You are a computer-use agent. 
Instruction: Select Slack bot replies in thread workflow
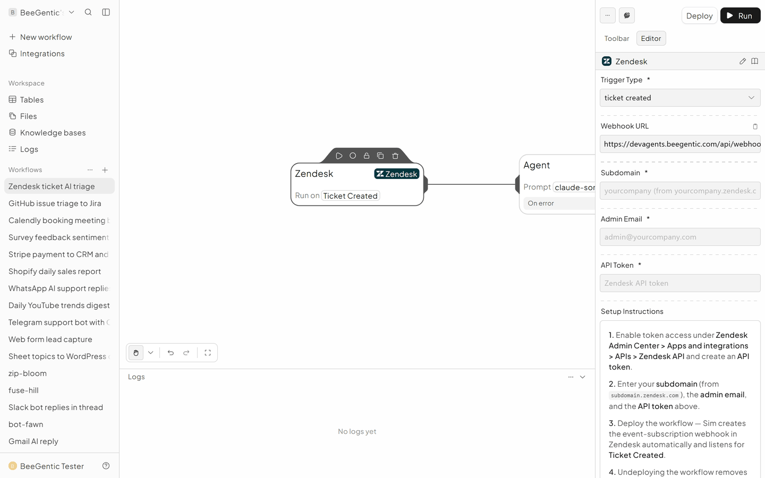click(x=59, y=407)
